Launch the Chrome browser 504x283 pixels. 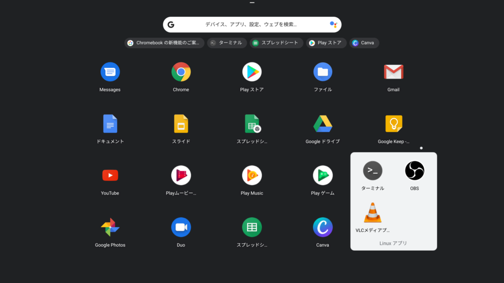tap(181, 72)
